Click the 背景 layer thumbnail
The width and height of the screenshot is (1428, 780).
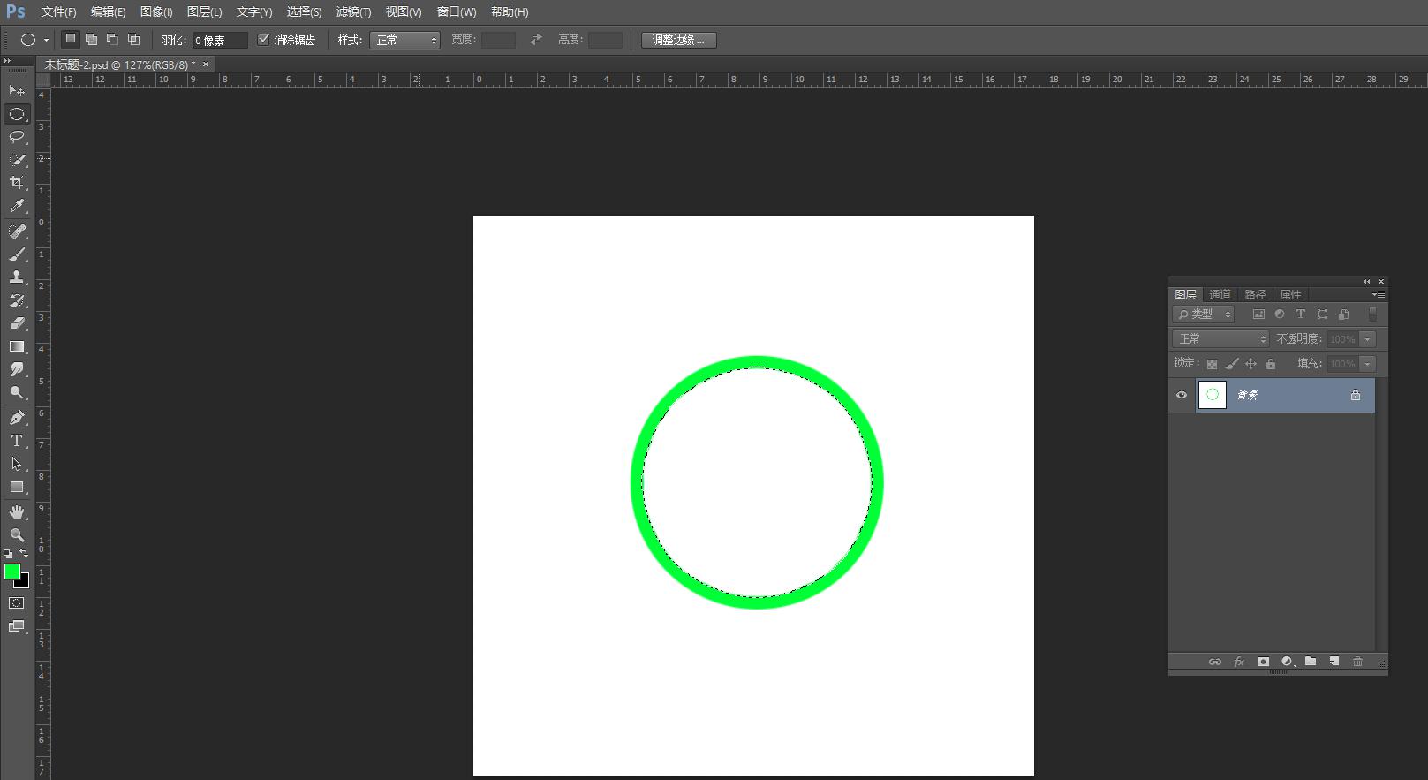point(1212,395)
